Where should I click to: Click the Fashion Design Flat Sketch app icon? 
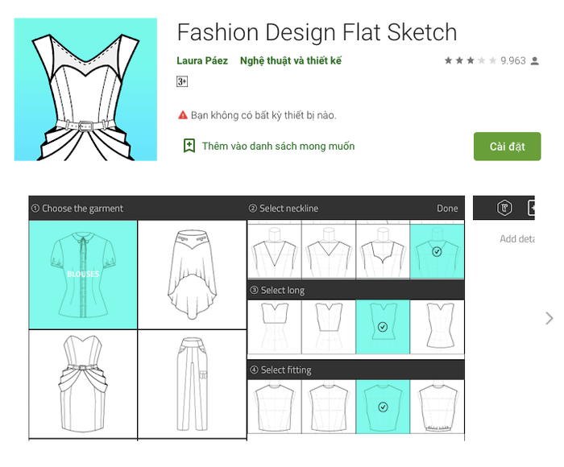point(85,89)
